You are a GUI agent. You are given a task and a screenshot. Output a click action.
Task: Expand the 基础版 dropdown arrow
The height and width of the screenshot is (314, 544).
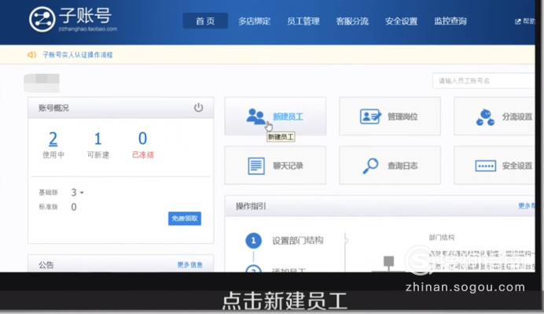click(x=82, y=193)
